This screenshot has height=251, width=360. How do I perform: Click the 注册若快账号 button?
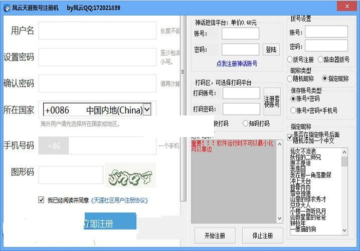pos(272,101)
